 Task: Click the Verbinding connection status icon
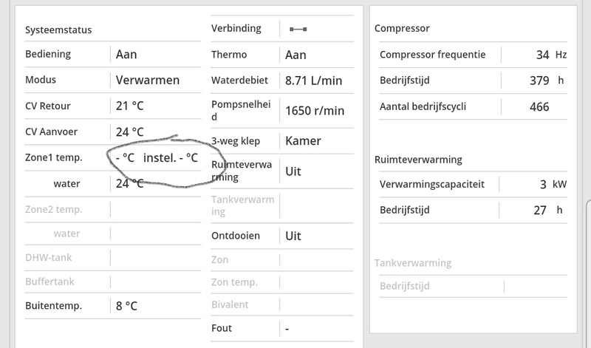298,29
